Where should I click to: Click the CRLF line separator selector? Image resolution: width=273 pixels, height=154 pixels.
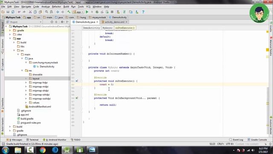[221, 144]
